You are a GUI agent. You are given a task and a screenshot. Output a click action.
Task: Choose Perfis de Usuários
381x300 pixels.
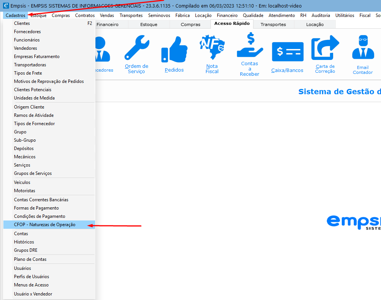(x=49, y=277)
